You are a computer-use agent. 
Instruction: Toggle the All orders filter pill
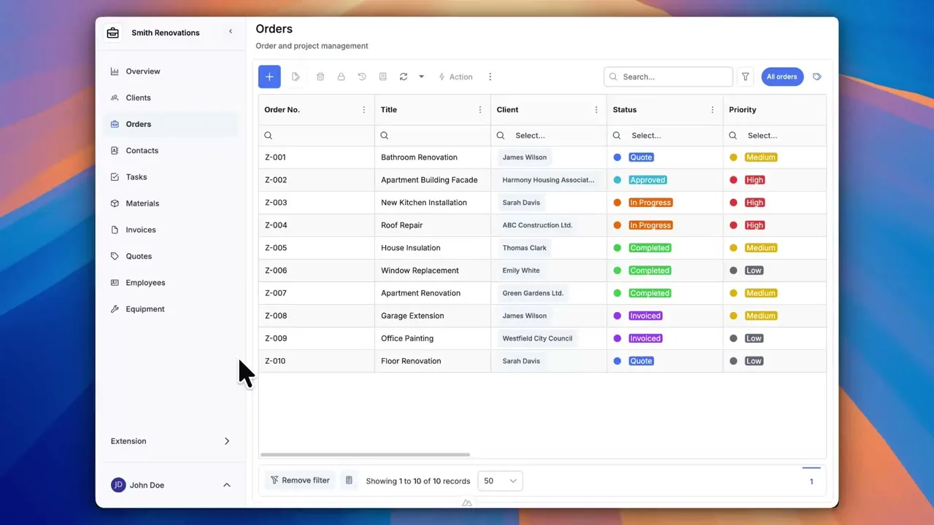point(781,77)
